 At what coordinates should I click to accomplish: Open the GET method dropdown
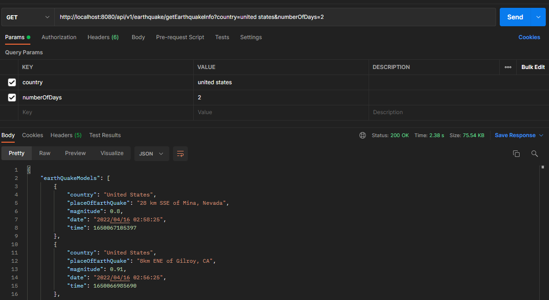(28, 17)
